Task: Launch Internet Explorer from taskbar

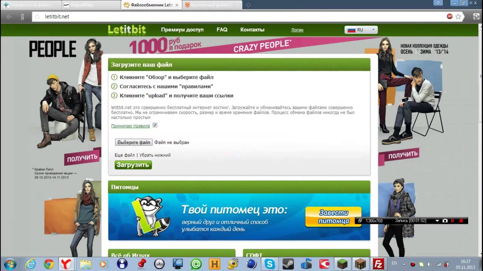Action: click(x=31, y=264)
